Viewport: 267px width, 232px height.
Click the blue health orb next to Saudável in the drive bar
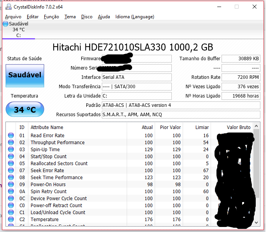pos(5,24)
